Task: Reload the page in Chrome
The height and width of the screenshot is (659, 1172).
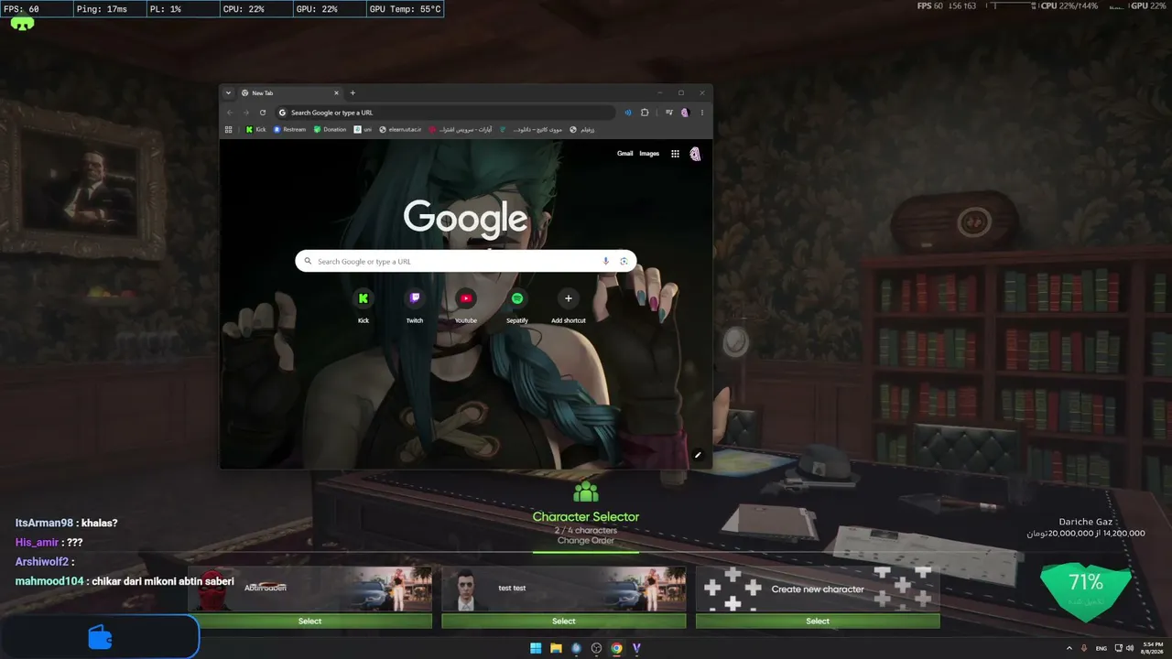Action: pyautogui.click(x=263, y=113)
